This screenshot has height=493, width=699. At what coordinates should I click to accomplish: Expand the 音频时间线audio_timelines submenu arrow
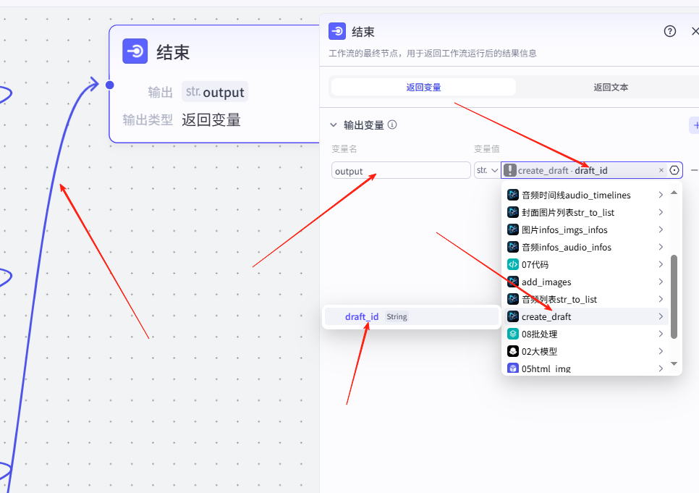click(x=661, y=195)
